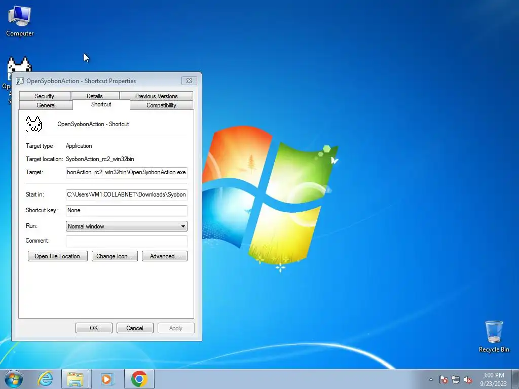Focus the Shortcut key field
519x389 pixels.
[126, 210]
